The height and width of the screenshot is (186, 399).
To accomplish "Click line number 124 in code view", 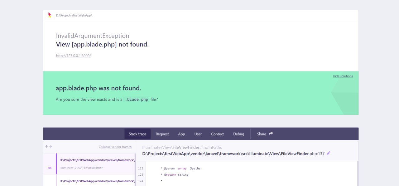I will (140, 181).
